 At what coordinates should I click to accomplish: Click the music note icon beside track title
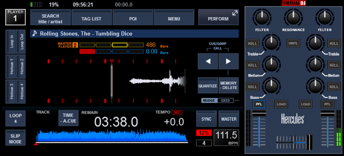point(34,34)
